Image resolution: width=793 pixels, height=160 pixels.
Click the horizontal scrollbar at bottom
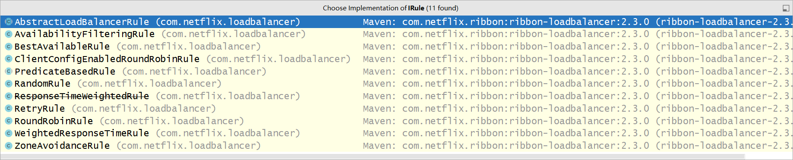pyautogui.click(x=396, y=156)
